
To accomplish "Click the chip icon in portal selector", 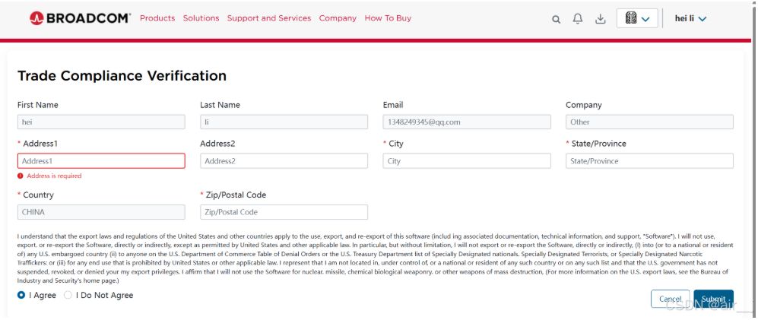I will (630, 18).
